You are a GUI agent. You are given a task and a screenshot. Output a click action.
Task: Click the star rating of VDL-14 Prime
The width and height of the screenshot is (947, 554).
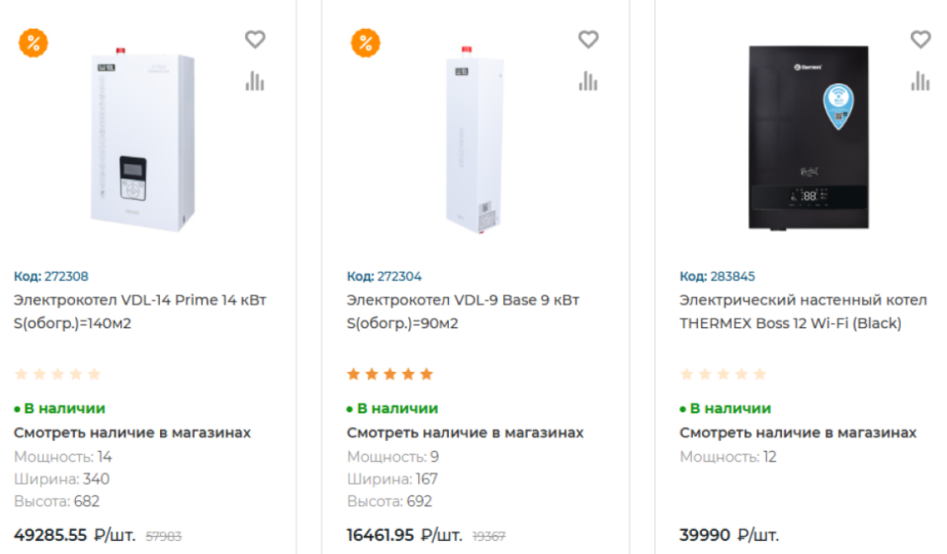[57, 374]
